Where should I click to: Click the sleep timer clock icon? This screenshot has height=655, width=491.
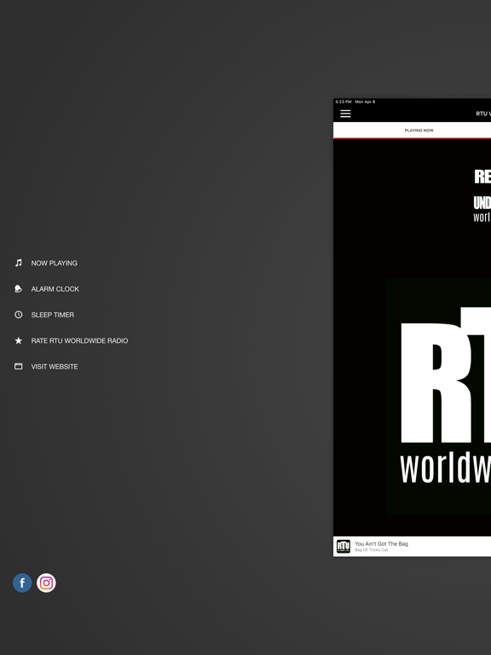point(19,315)
